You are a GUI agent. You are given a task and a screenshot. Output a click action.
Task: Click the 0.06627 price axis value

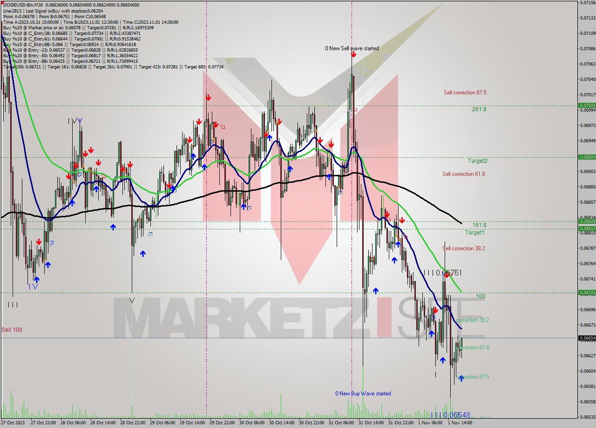click(x=588, y=355)
